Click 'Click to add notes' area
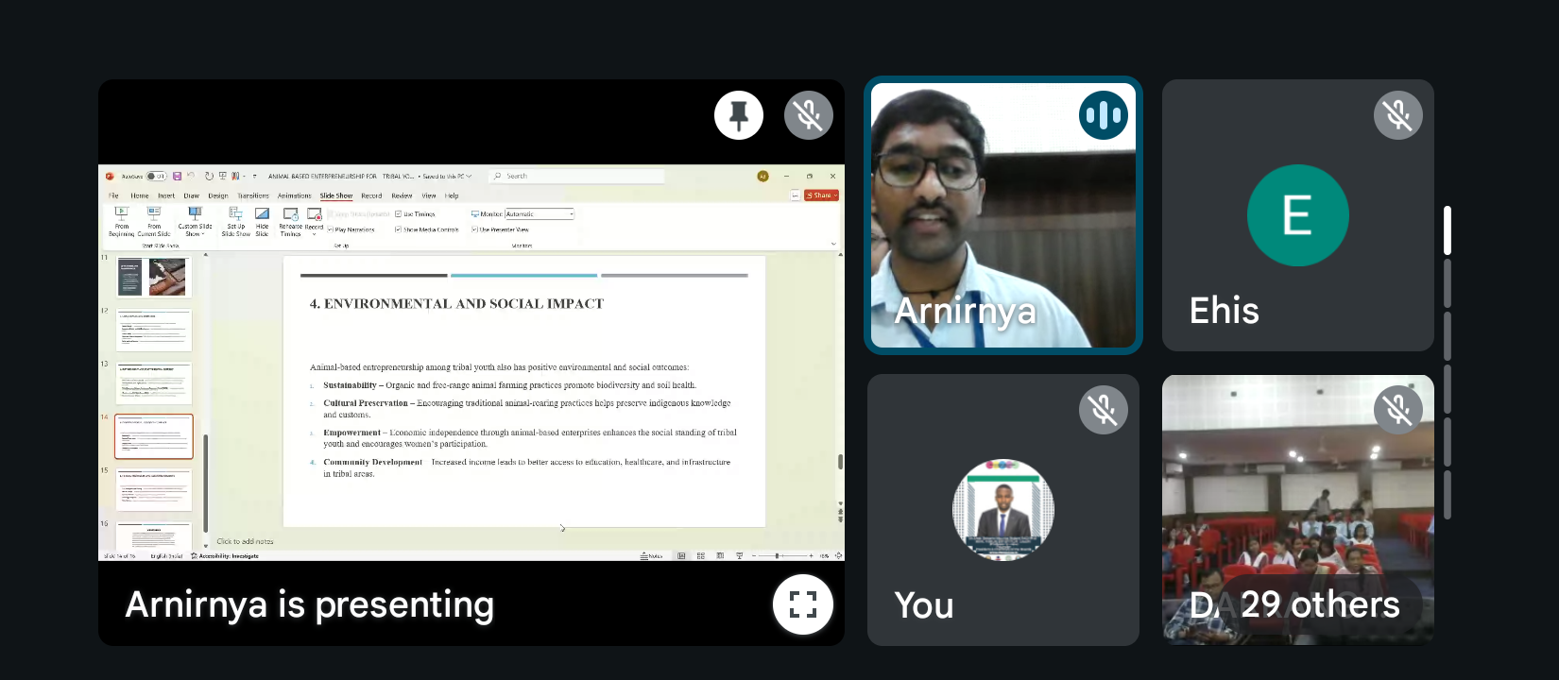 tap(246, 541)
